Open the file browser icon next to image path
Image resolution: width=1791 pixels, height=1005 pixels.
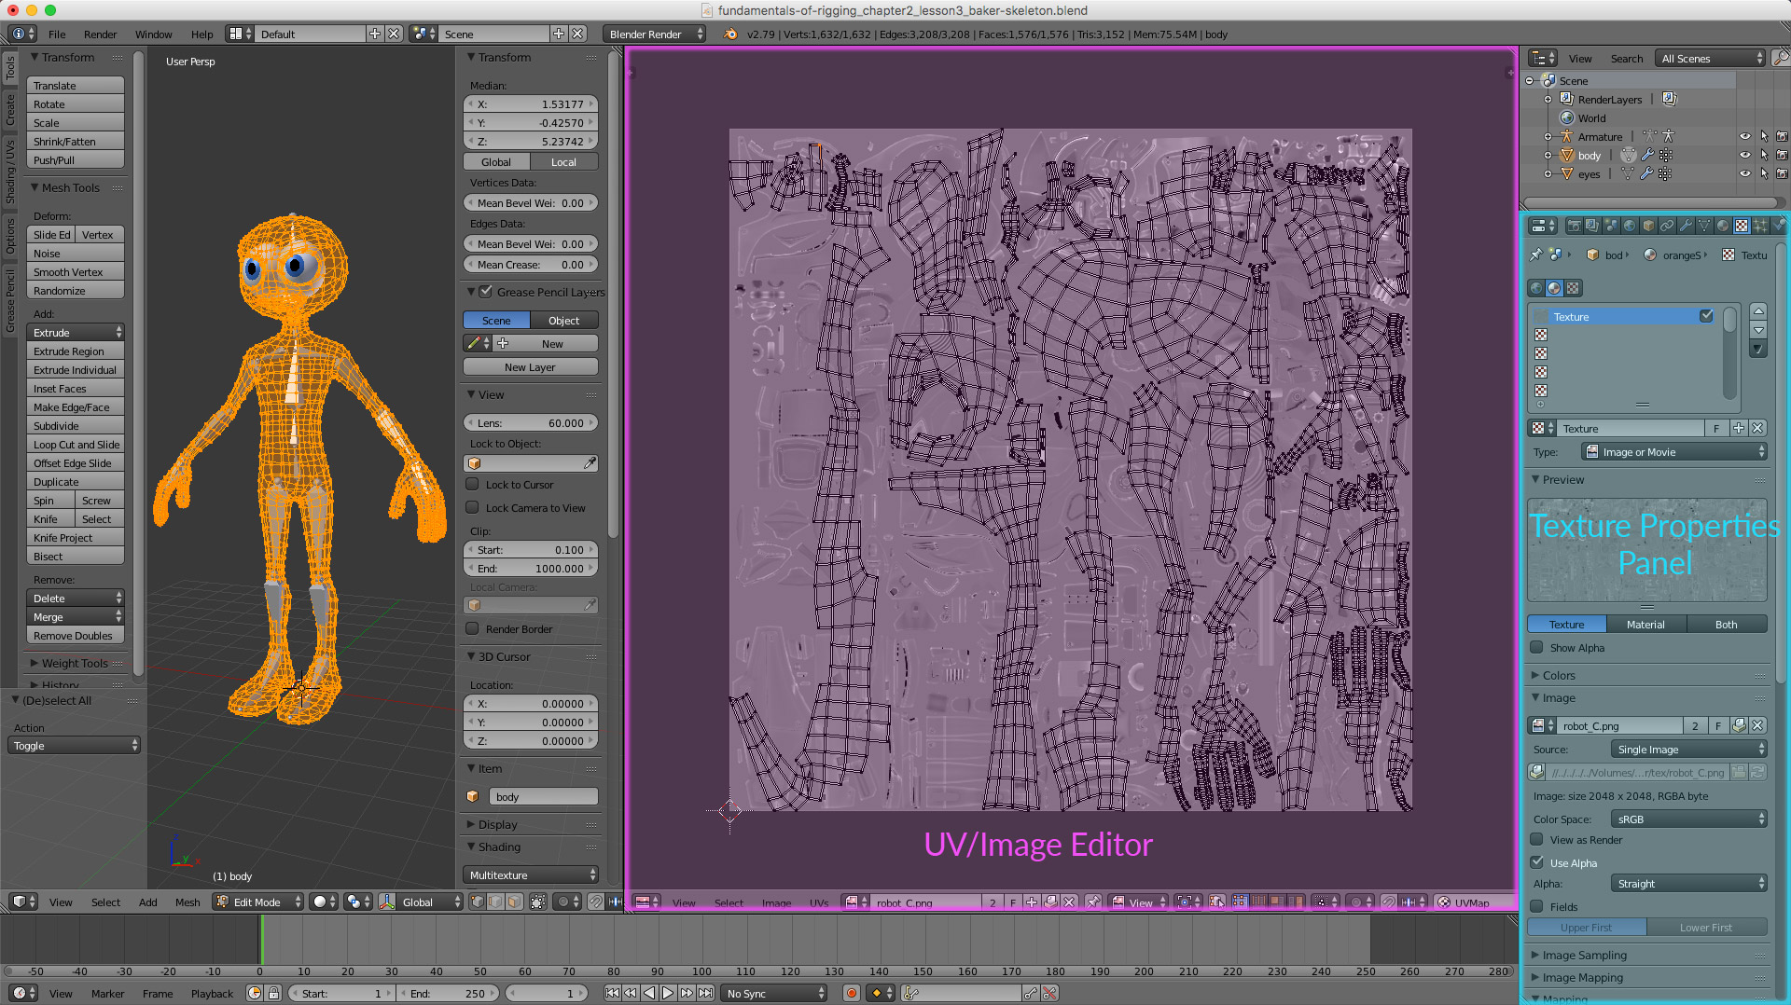click(1739, 772)
